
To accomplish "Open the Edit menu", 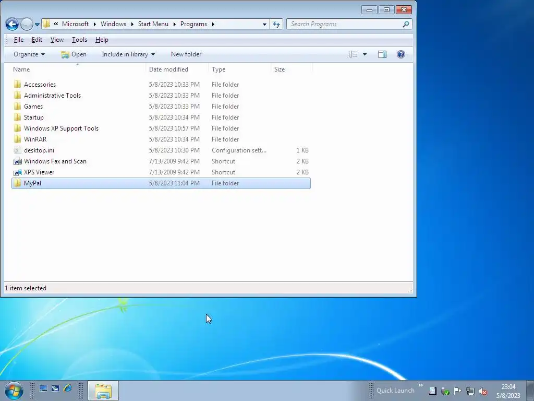I will point(37,40).
